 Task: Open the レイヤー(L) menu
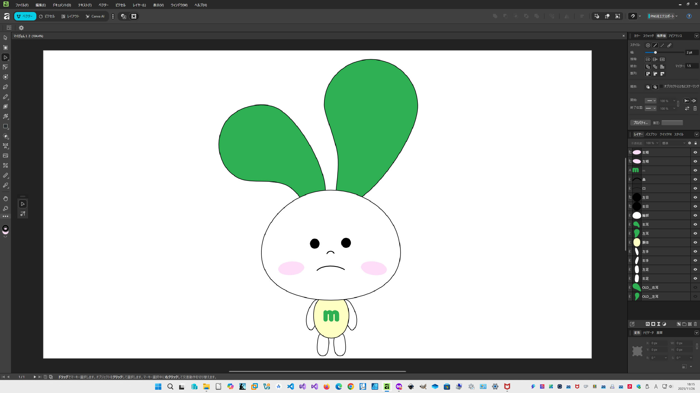(139, 5)
